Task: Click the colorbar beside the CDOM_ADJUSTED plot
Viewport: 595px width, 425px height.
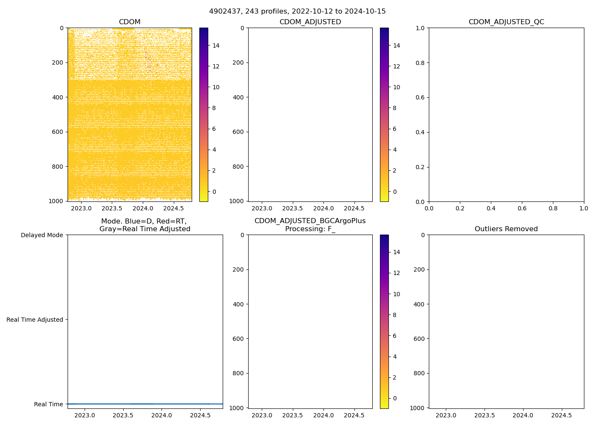Action: pyautogui.click(x=384, y=115)
